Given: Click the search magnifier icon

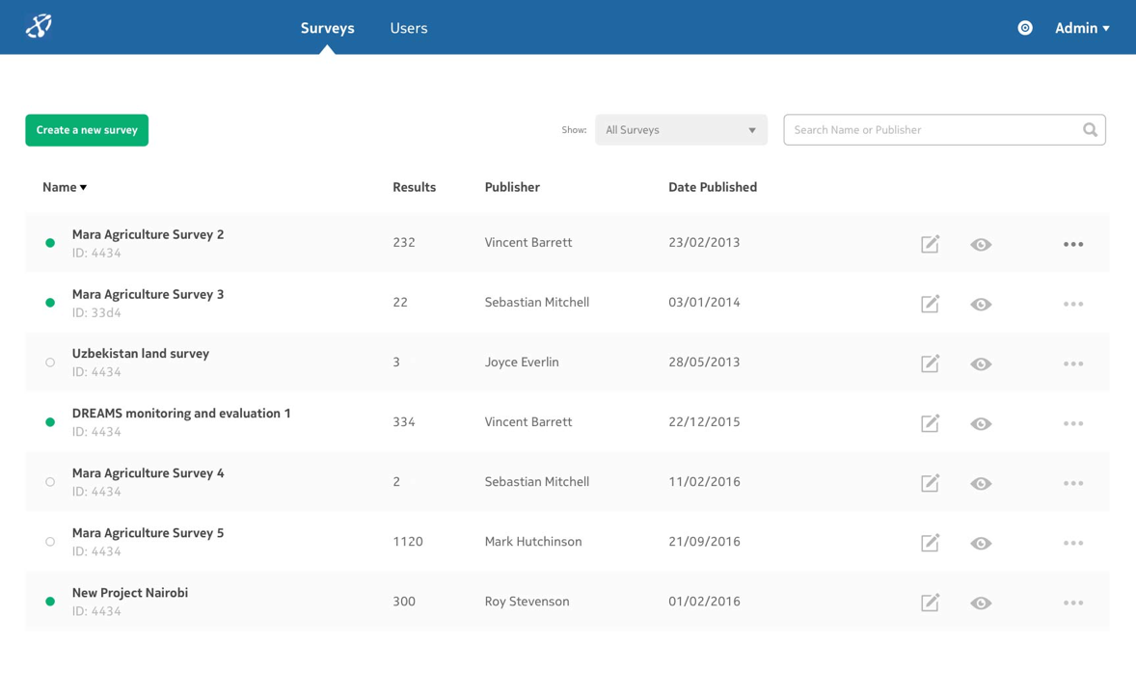Looking at the screenshot, I should pos(1090,130).
